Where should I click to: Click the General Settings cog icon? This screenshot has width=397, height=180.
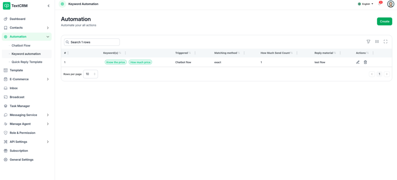click(x=5, y=160)
